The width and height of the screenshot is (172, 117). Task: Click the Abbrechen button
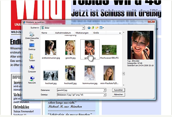(x=118, y=95)
